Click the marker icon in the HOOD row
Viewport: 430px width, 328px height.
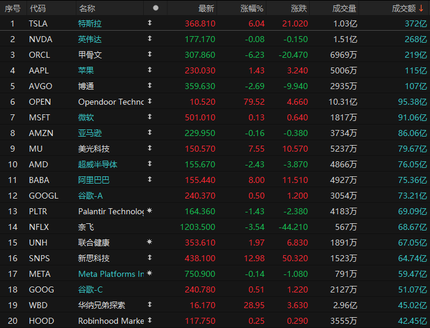(150, 320)
